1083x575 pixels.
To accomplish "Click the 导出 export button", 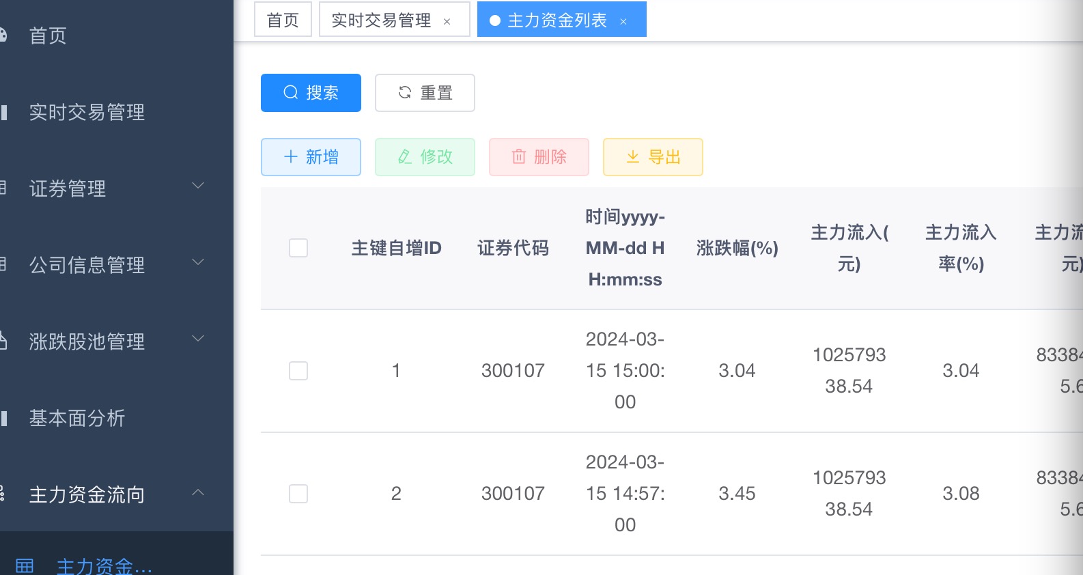I will pyautogui.click(x=653, y=157).
